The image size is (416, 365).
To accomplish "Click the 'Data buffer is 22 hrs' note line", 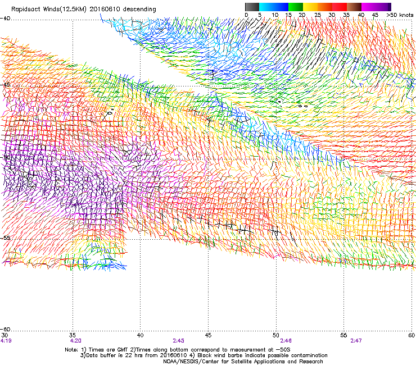I will coord(204,355).
